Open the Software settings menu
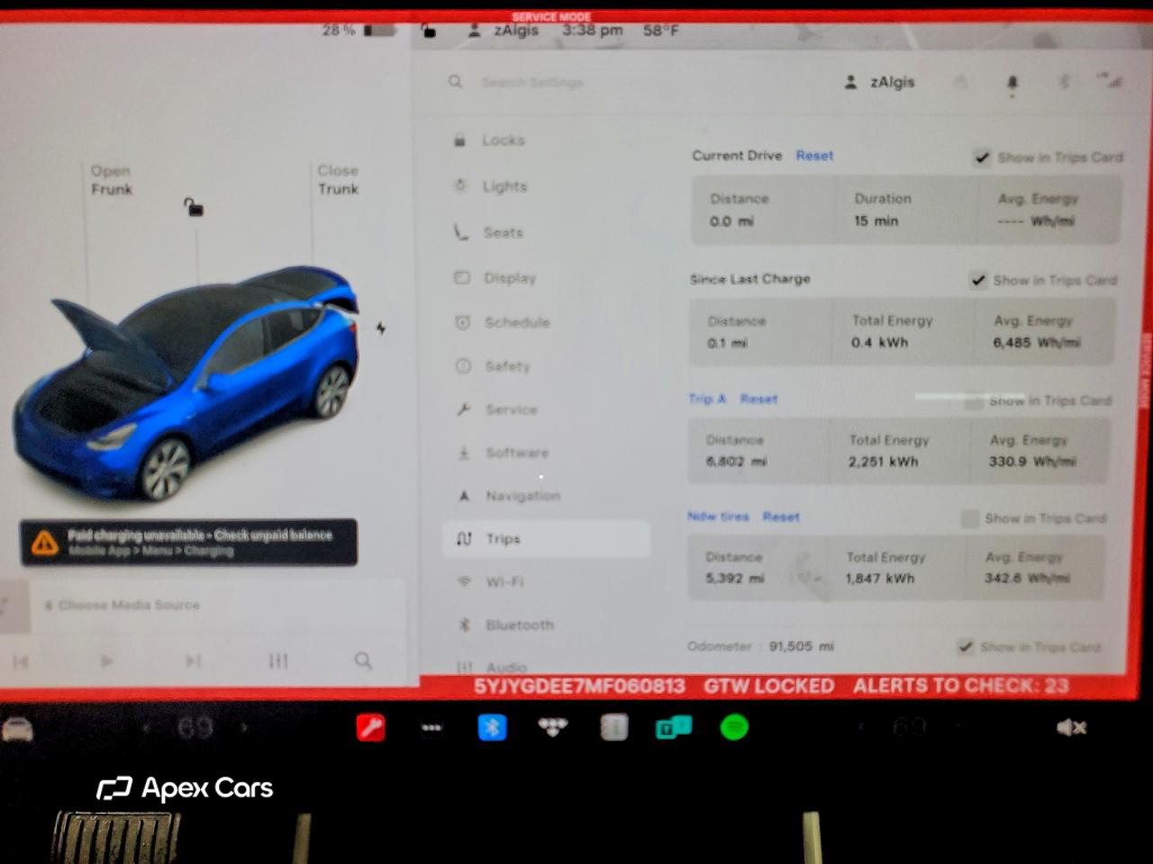This screenshot has width=1153, height=864. (516, 453)
